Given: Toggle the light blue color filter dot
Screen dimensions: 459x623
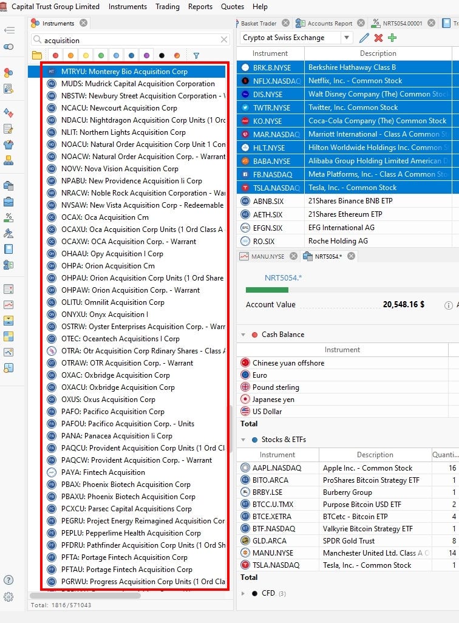Looking at the screenshot, I should (116, 56).
